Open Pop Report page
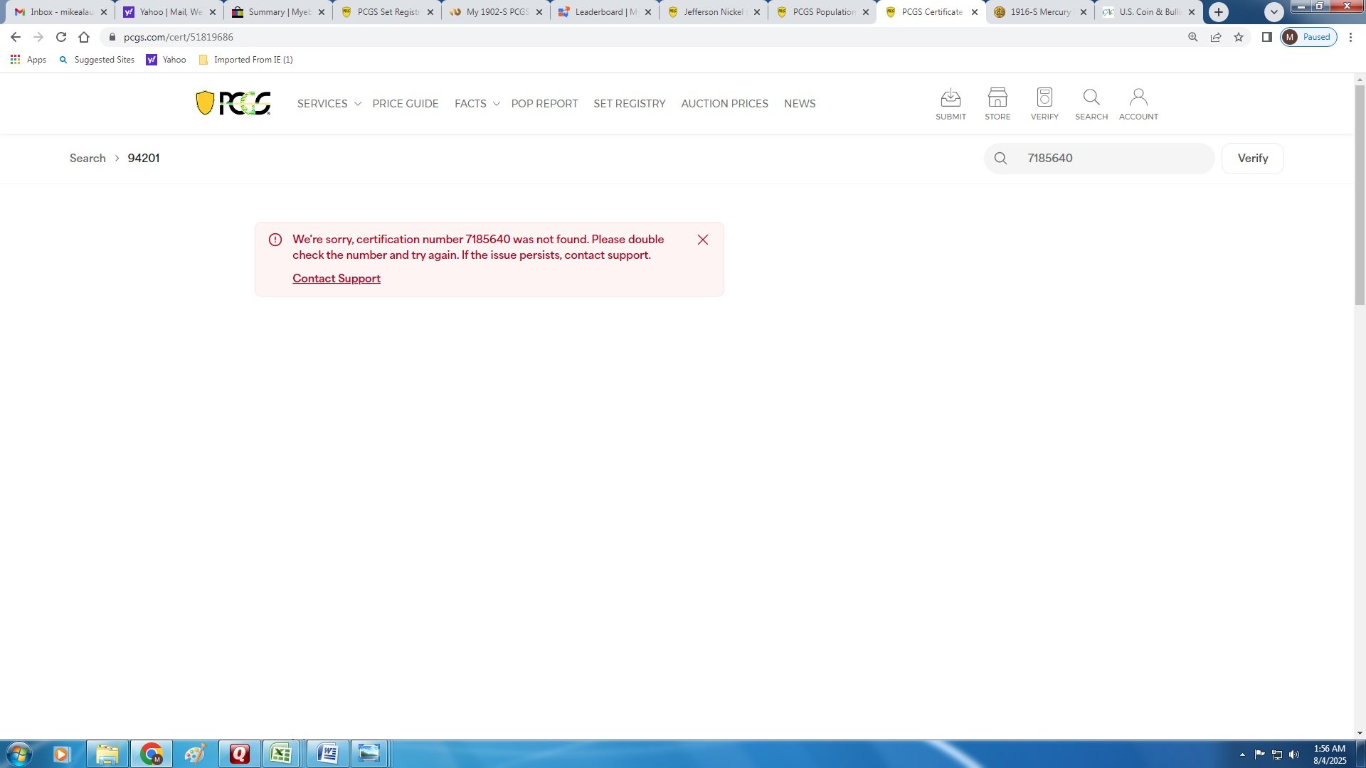This screenshot has height=768, width=1366. click(x=544, y=104)
